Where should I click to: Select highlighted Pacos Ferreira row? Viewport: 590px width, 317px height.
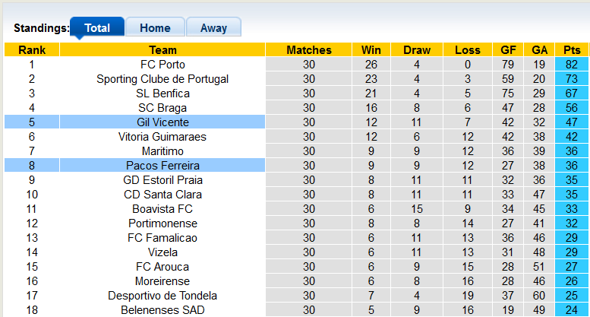pyautogui.click(x=162, y=166)
